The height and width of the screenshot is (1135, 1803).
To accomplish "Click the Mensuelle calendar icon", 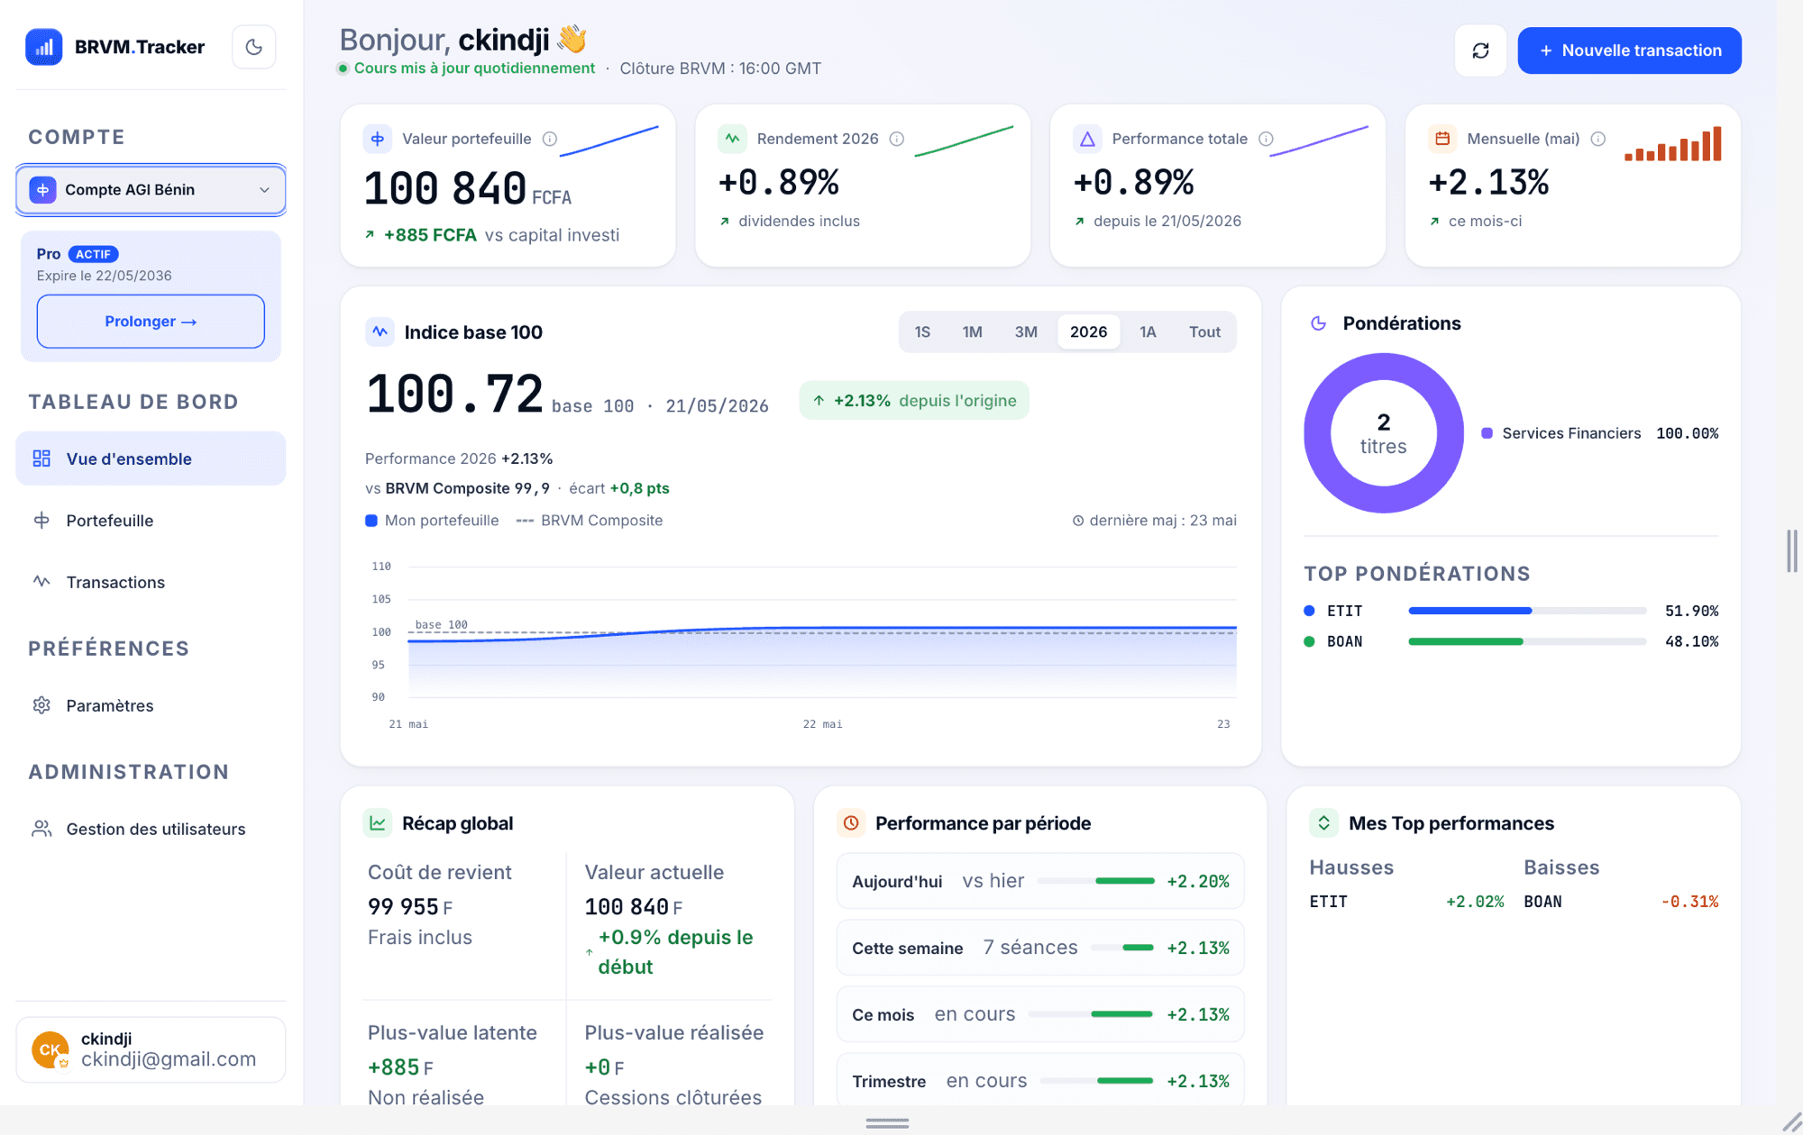I will pyautogui.click(x=1442, y=139).
